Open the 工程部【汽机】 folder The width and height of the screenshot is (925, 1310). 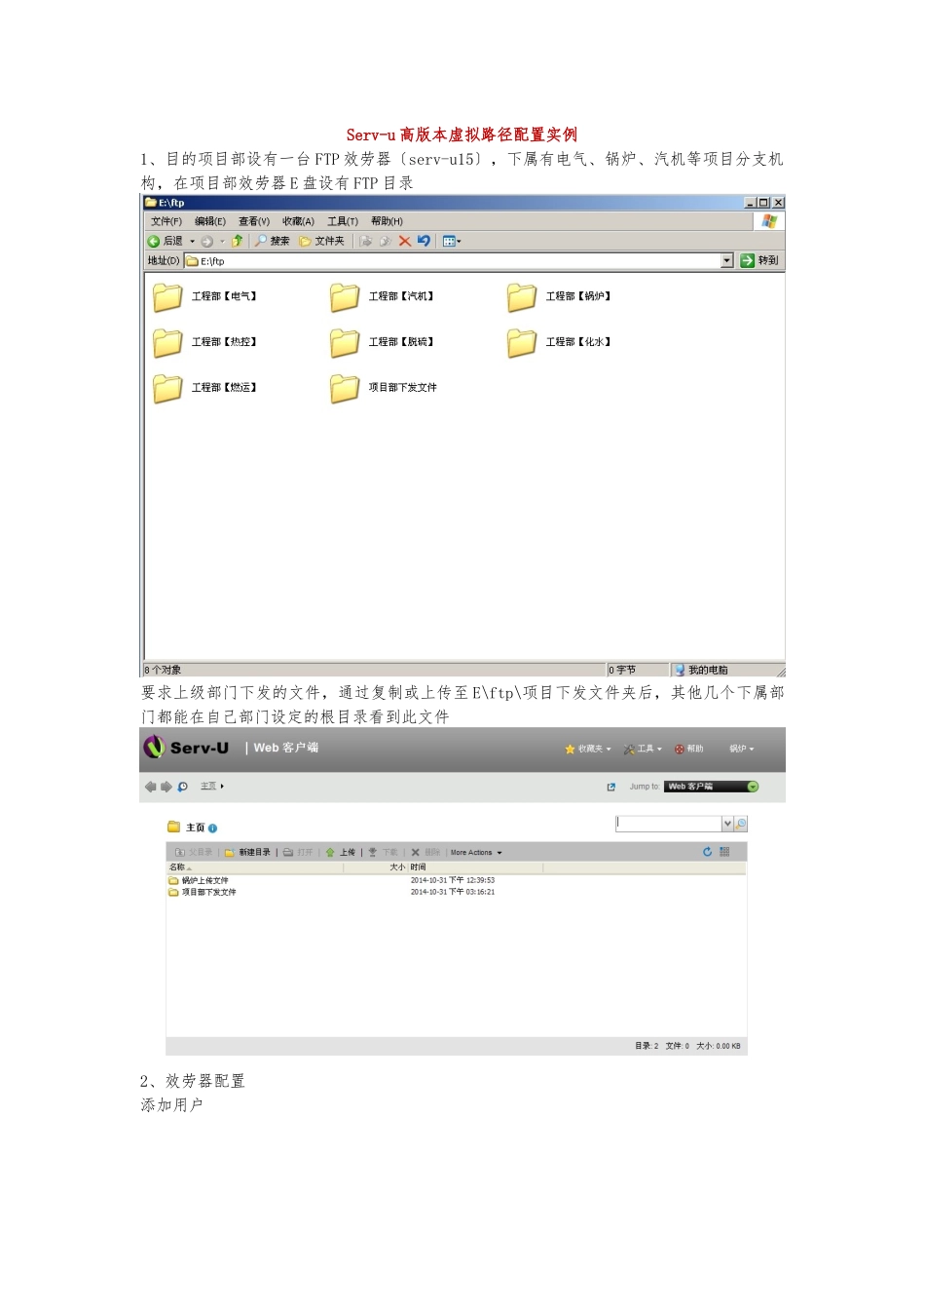click(382, 296)
